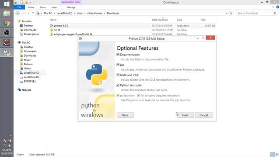Switch to details view icon in status bar
Screen dimensions: 280x157
point(272,154)
